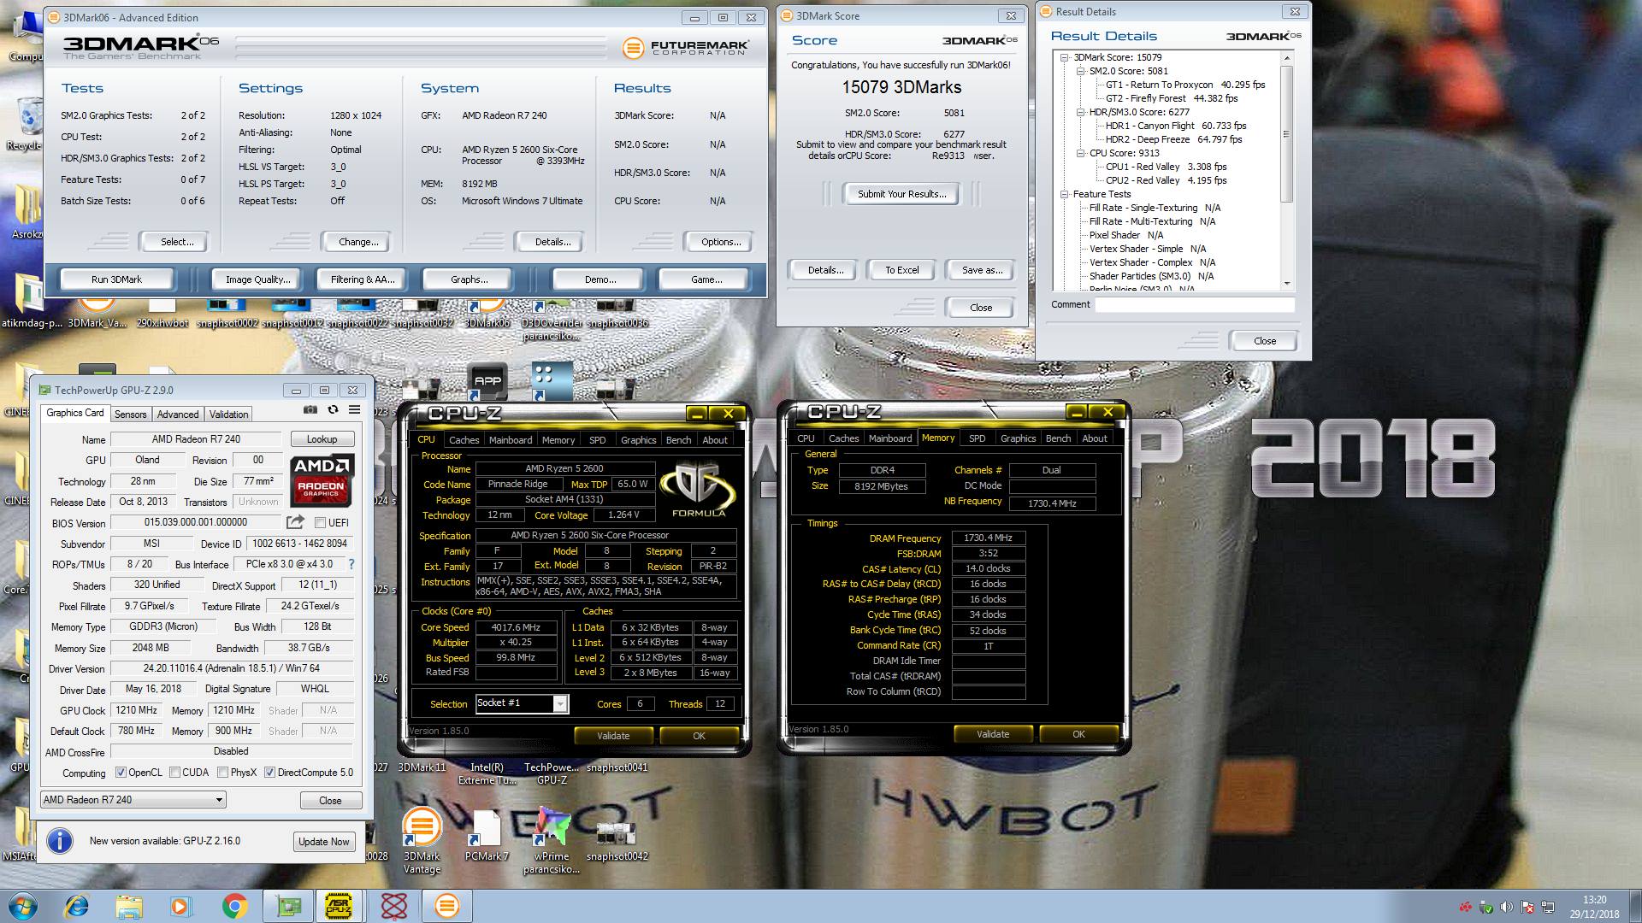Collapse the CPU Score: 9313 tree node

tap(1081, 153)
